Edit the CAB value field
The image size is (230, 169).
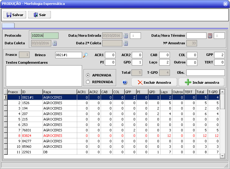(x=165, y=55)
